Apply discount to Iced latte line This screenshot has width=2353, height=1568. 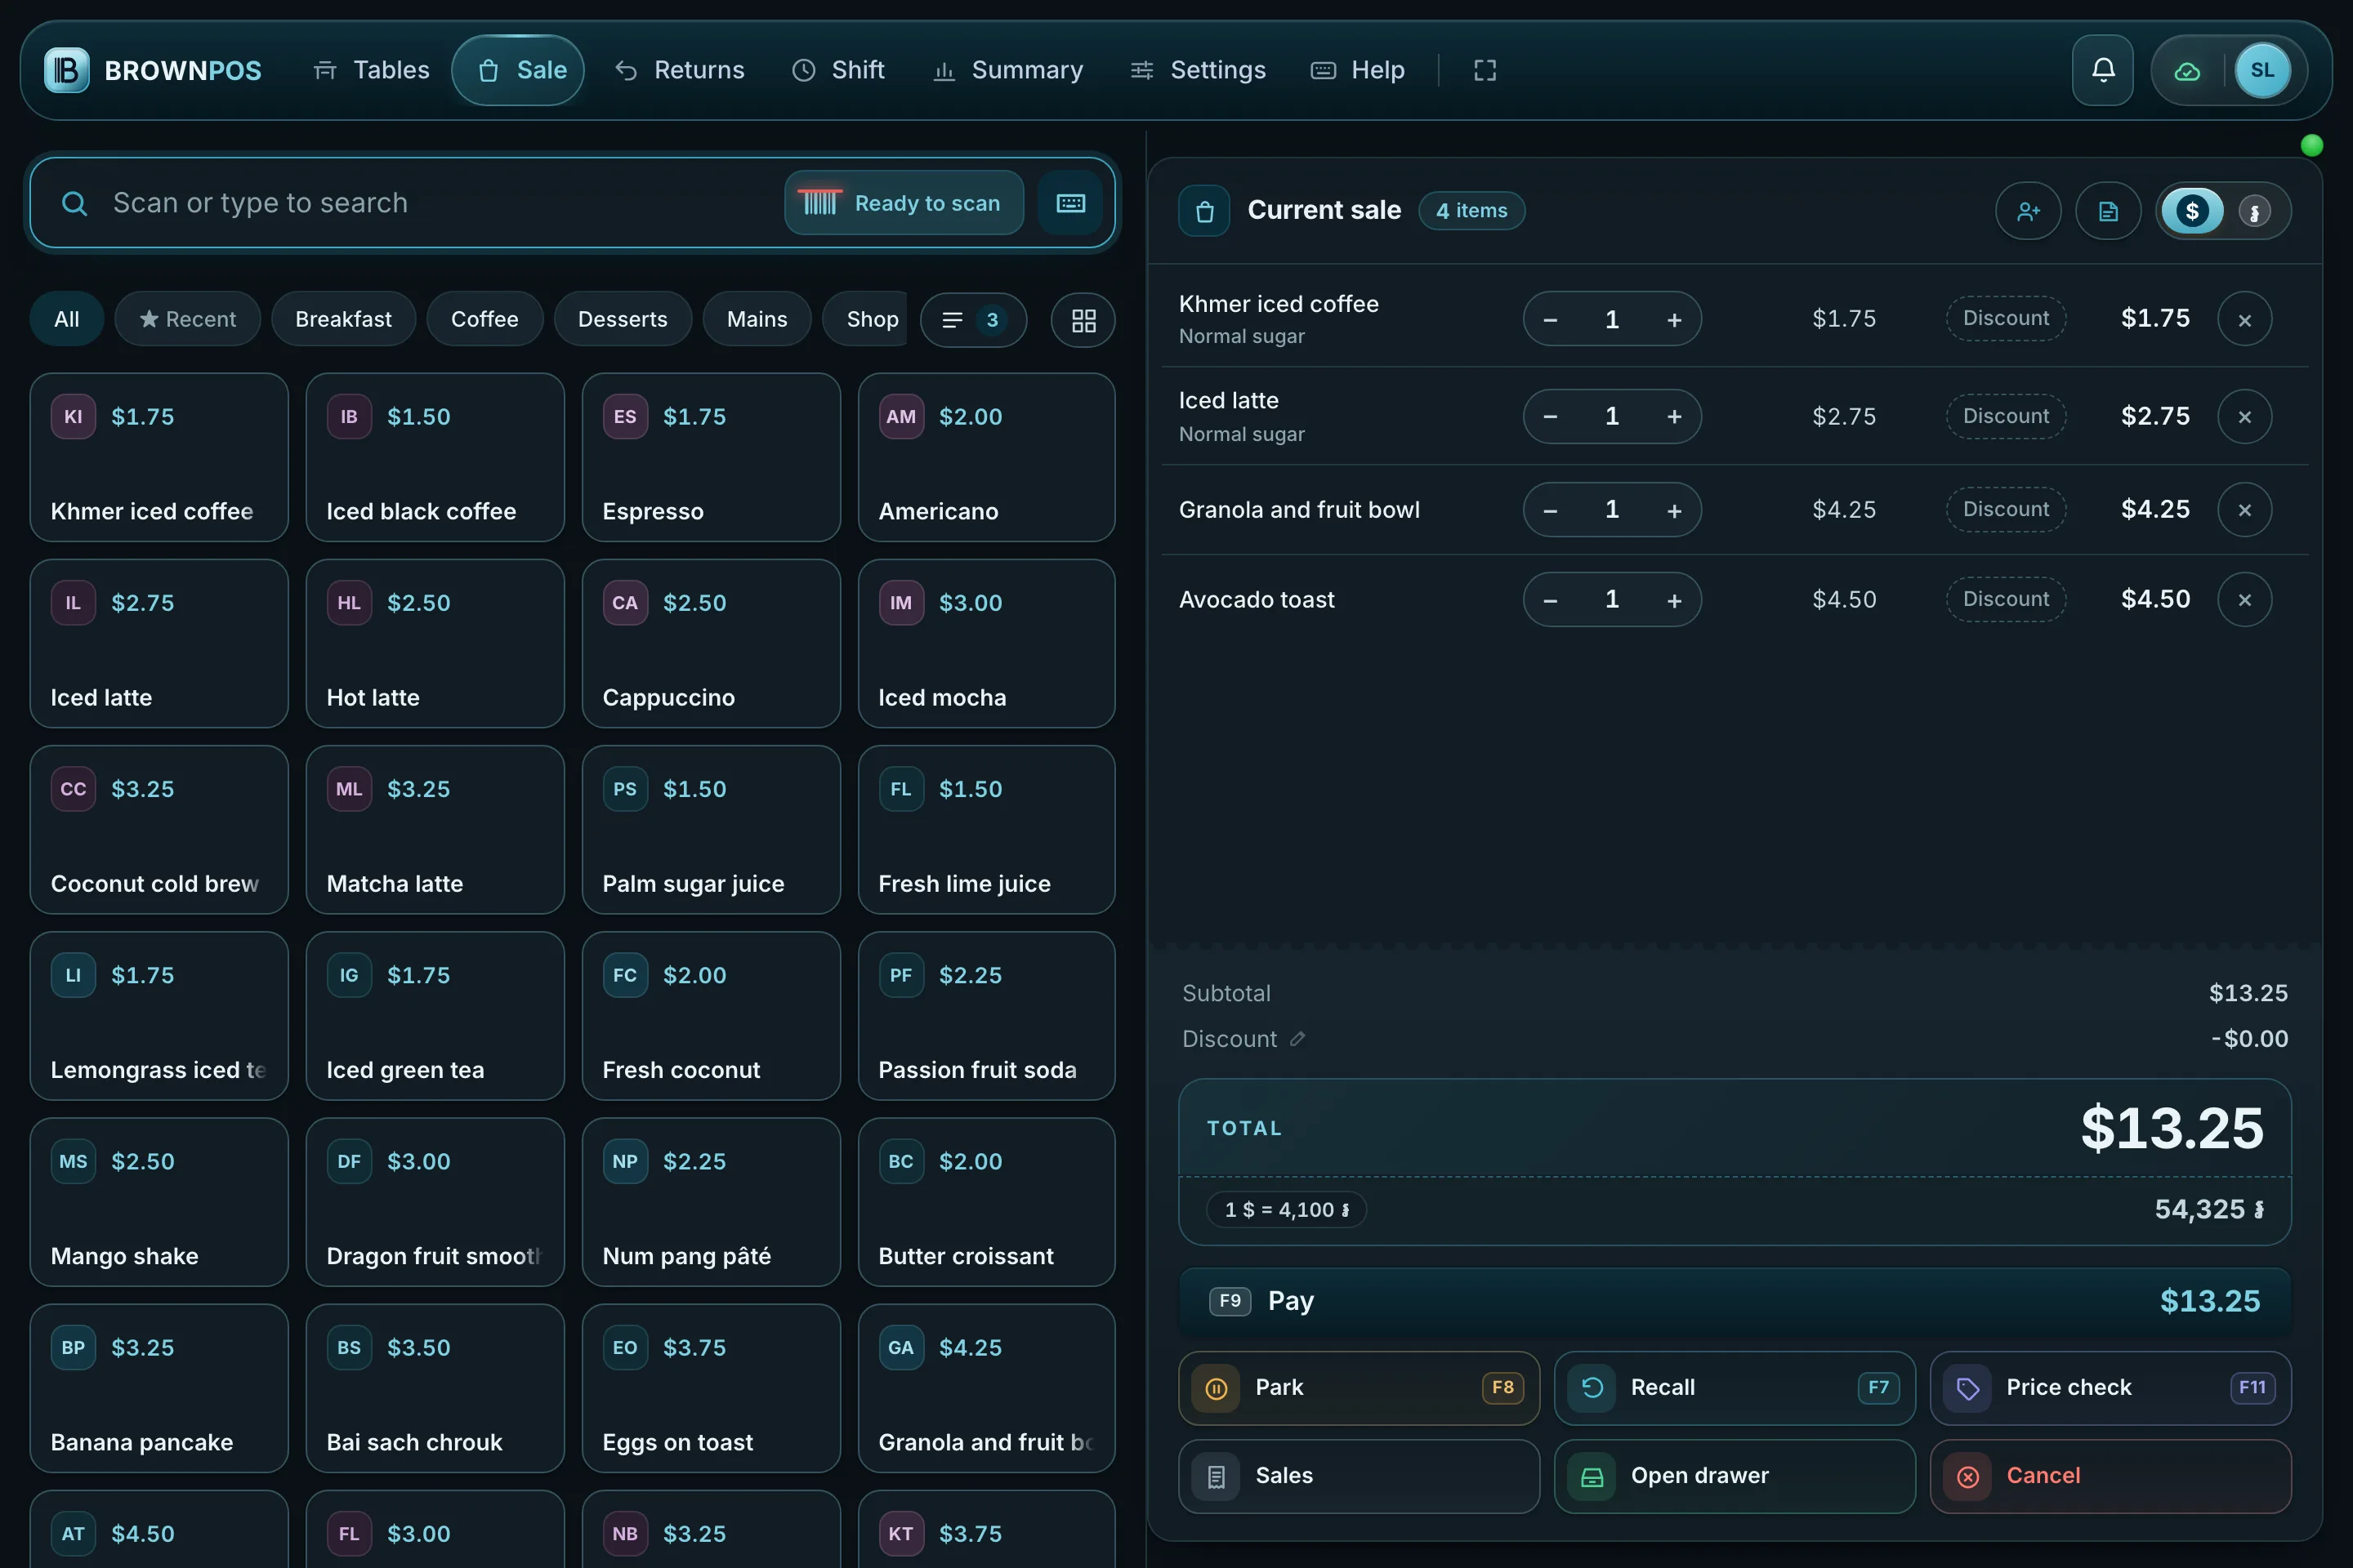[2006, 416]
